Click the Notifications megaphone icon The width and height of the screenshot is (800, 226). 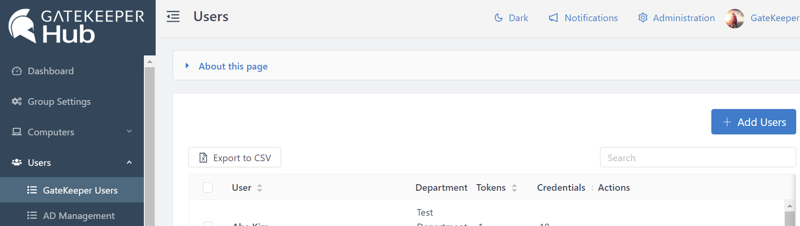[553, 18]
